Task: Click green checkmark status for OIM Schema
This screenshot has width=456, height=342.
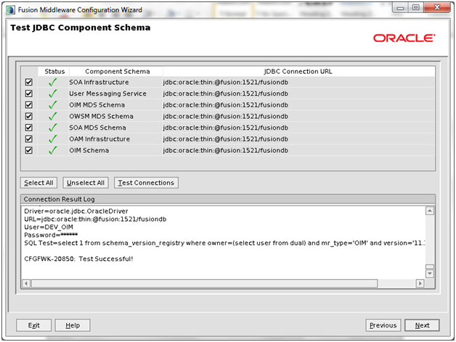Action: tap(52, 150)
